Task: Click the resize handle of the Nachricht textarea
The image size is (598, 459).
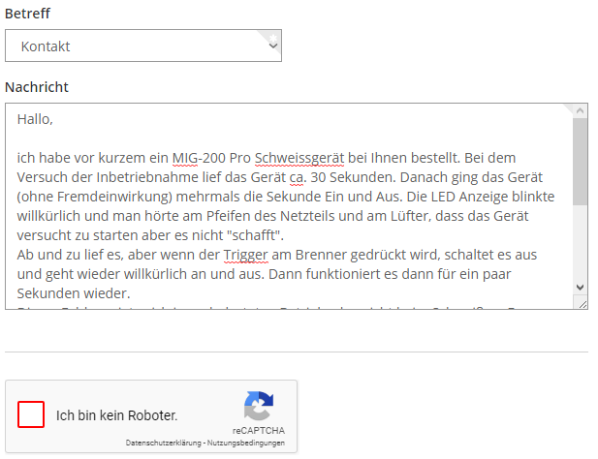Action: [x=581, y=303]
